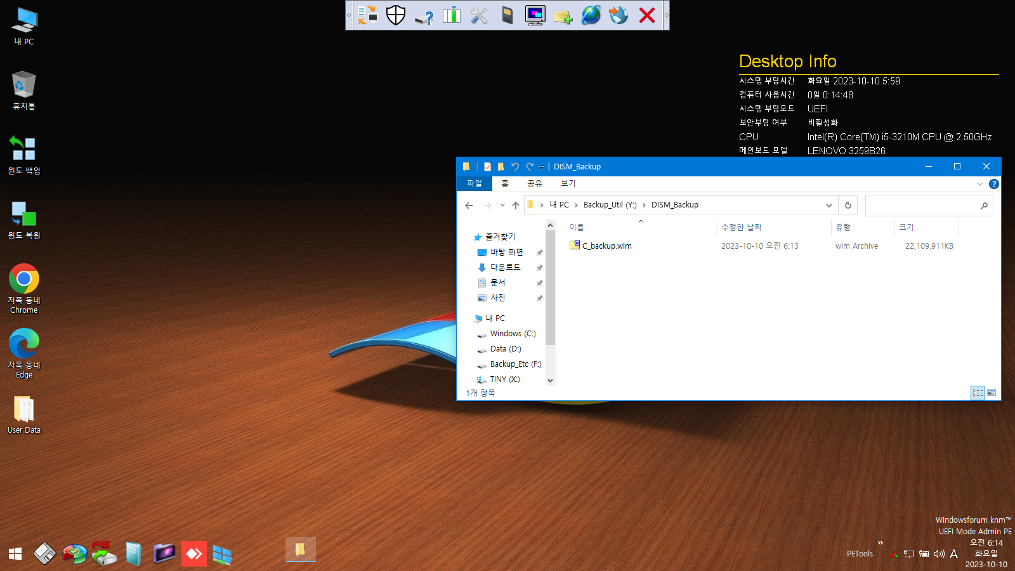
Task: Click the New folder icon in title bar
Action: pyautogui.click(x=501, y=167)
